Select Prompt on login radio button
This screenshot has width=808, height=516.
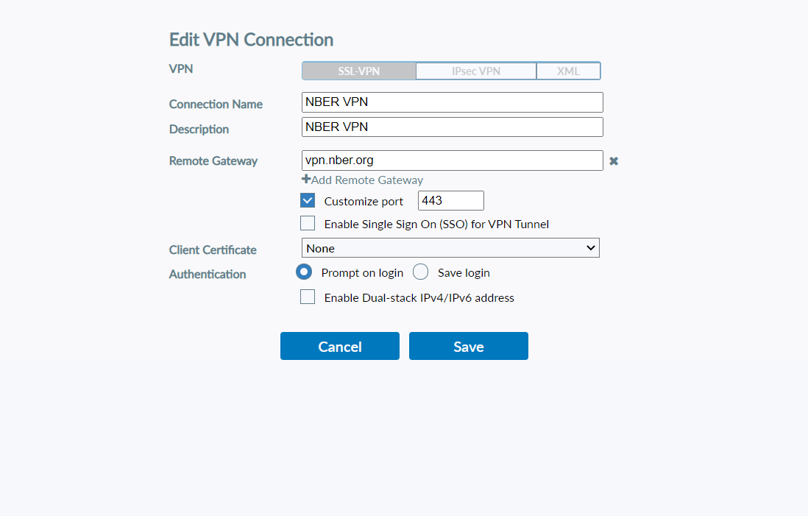(x=304, y=272)
